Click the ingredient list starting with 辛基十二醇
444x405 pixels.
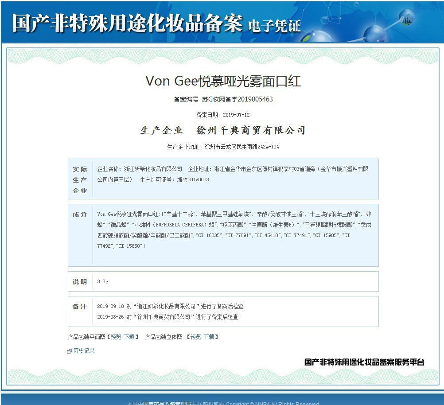[234, 230]
